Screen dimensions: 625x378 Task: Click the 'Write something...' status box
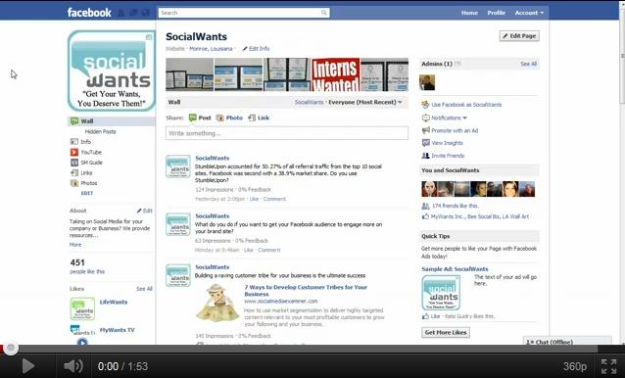pos(287,133)
